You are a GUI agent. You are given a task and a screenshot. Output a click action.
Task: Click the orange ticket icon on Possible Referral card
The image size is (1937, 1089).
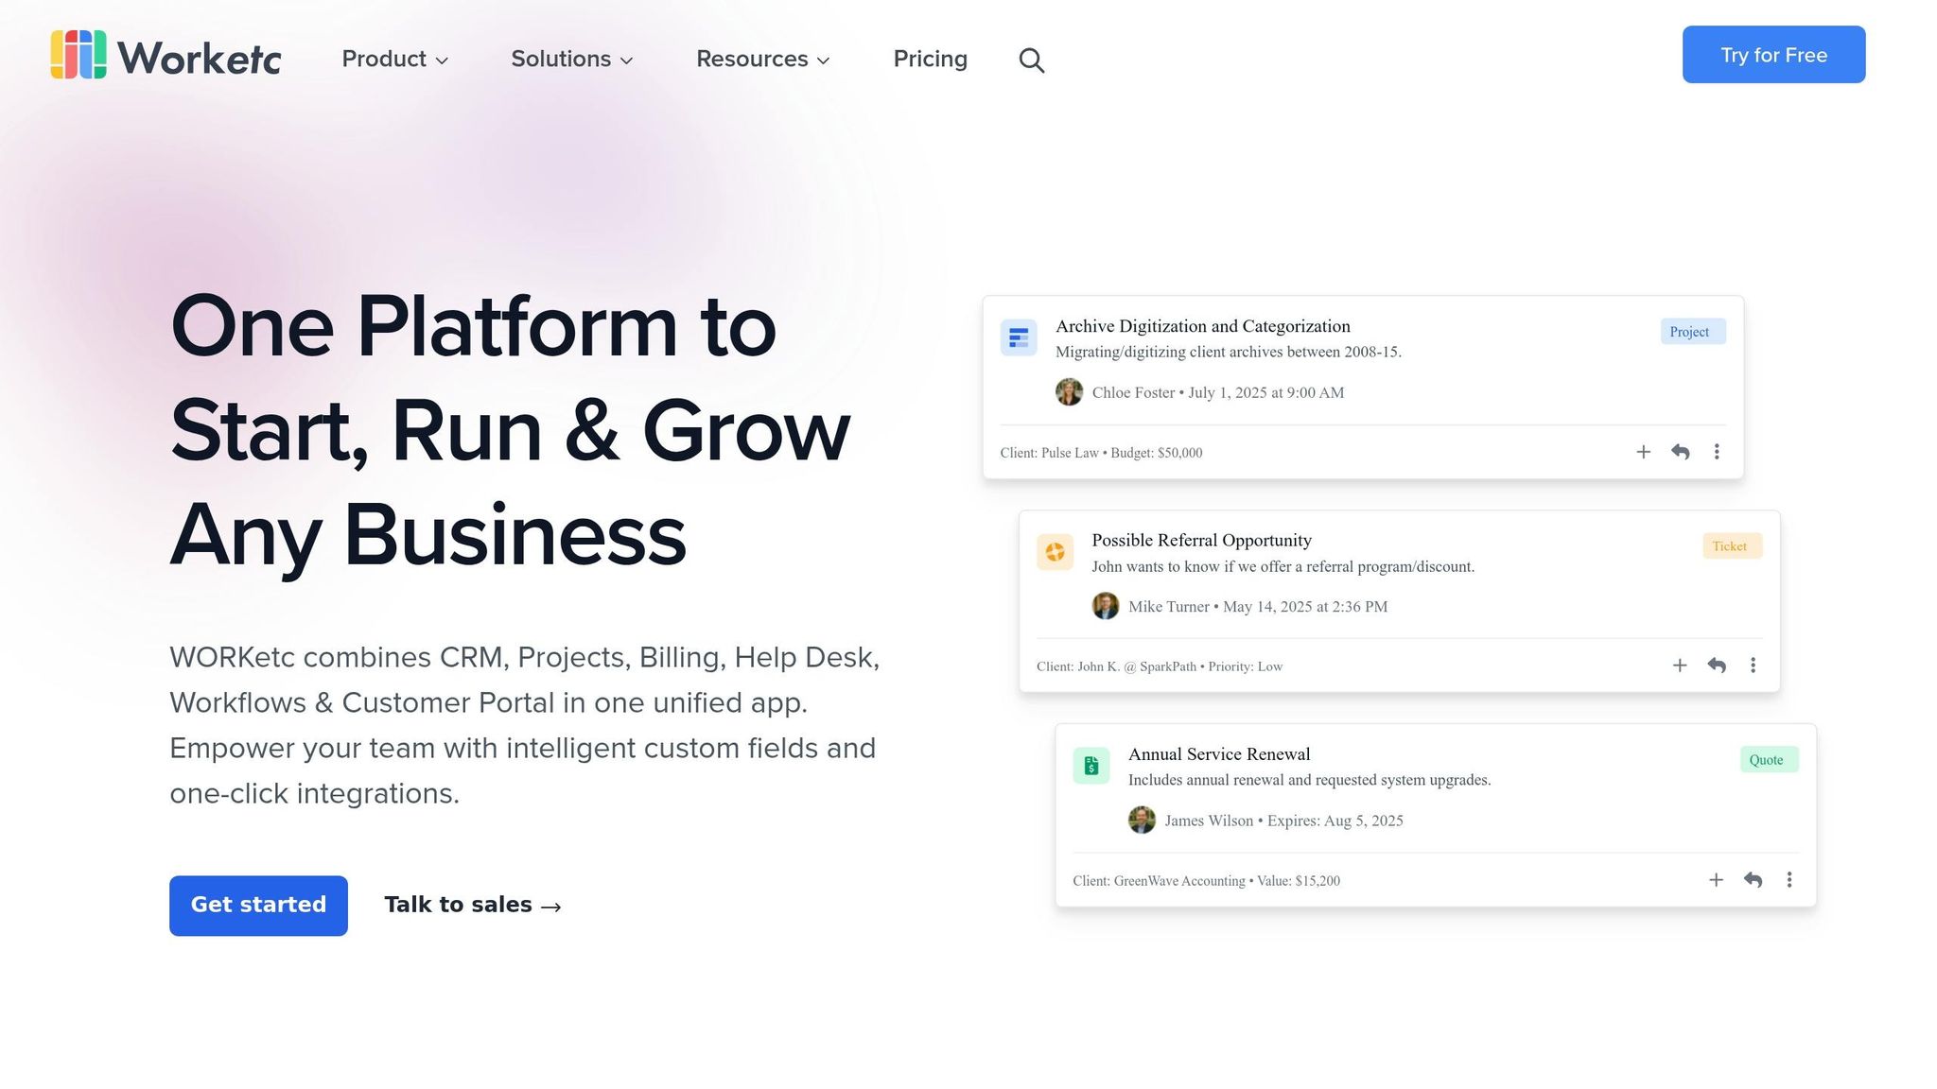point(1055,552)
